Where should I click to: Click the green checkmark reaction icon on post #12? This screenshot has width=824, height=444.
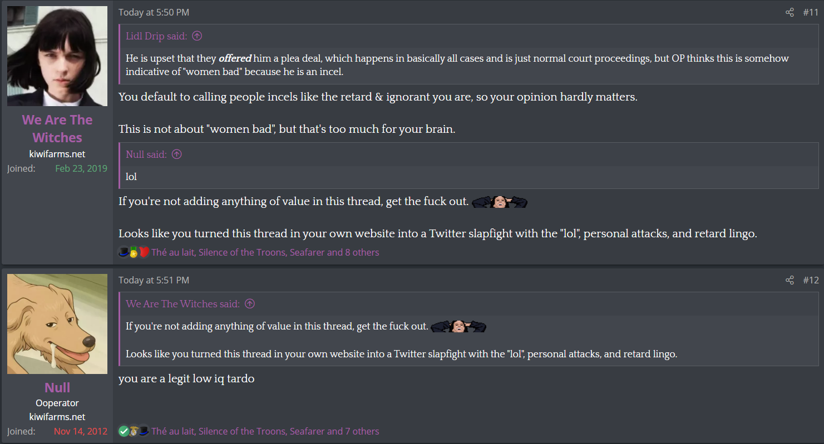click(x=124, y=431)
